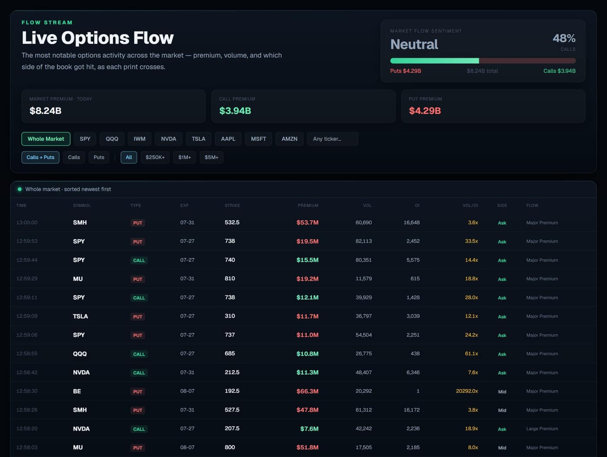Click expiry 08-07 in the BE row
This screenshot has width=607, height=457.
[187, 391]
